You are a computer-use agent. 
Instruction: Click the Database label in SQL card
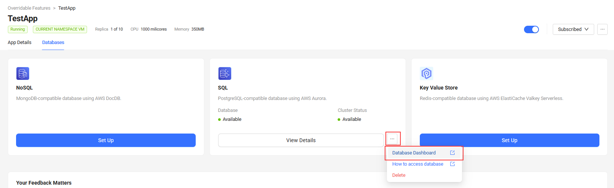pyautogui.click(x=228, y=110)
